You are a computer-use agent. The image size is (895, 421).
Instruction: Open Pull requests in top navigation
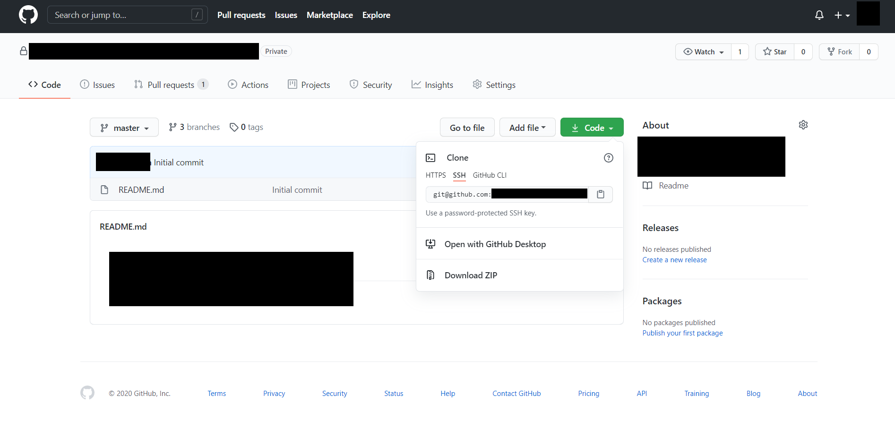tap(241, 15)
